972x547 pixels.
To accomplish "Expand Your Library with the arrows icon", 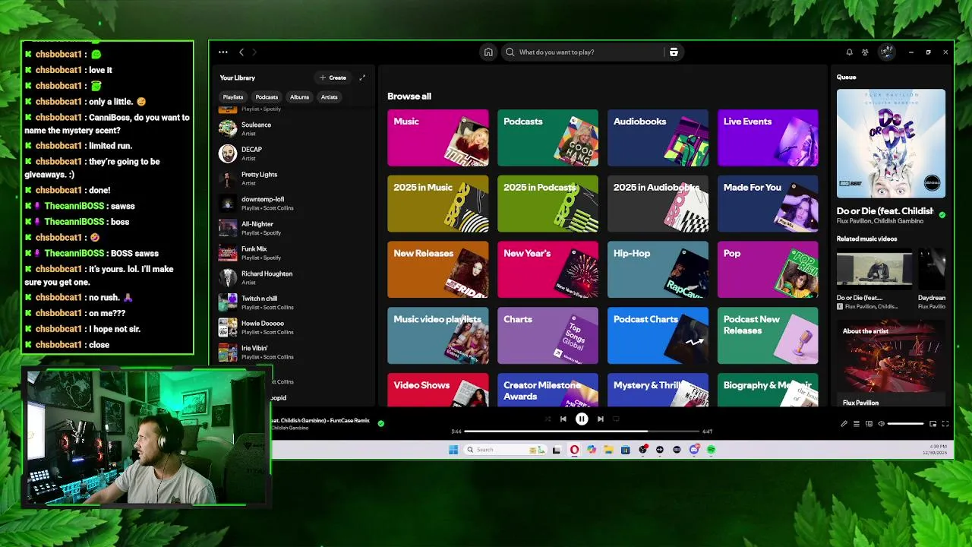I will pos(362,77).
